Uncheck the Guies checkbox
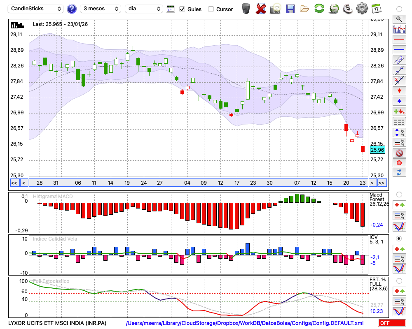This screenshot has height=329, width=412. coord(182,9)
